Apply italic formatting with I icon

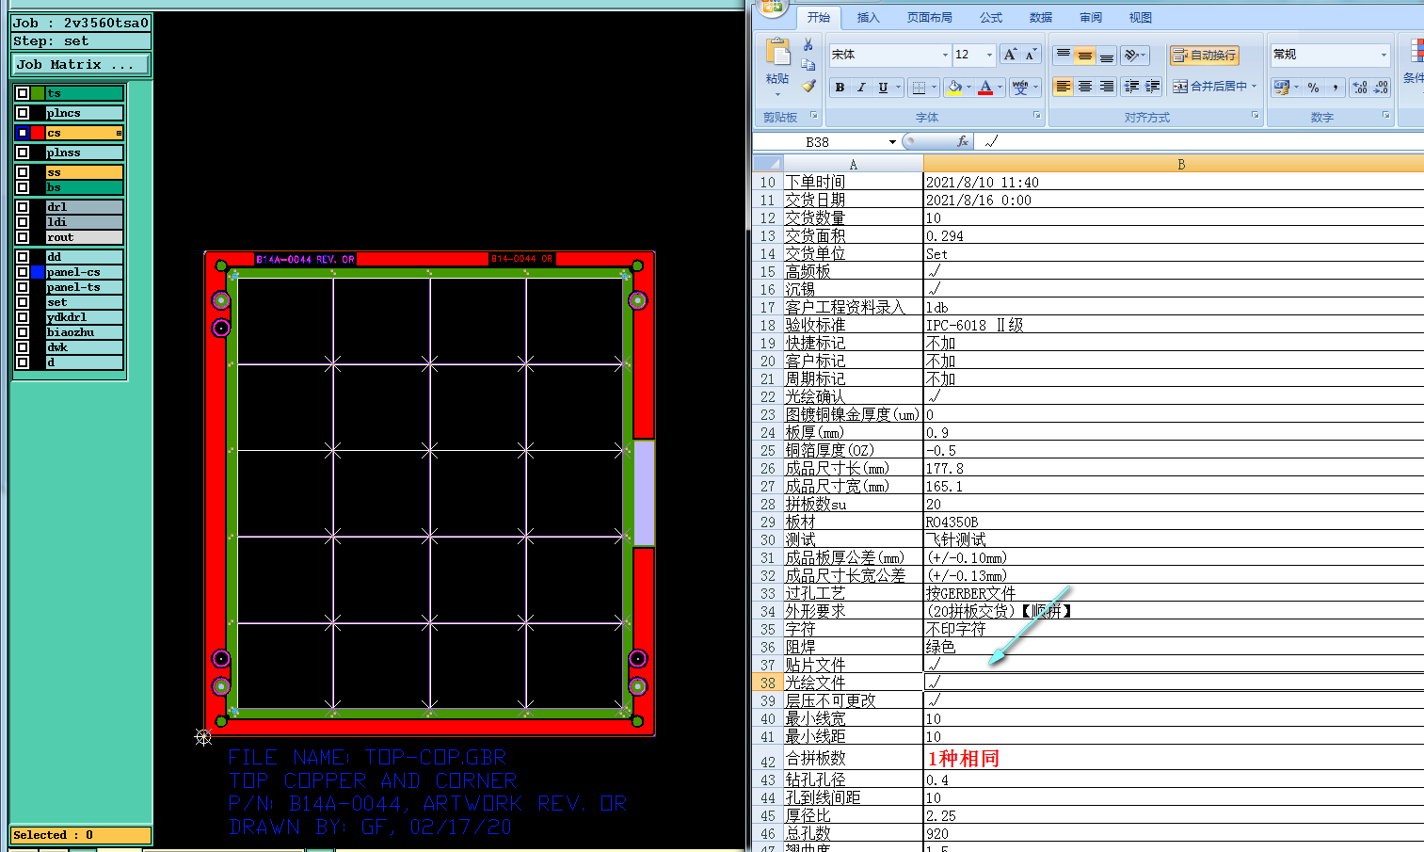(861, 88)
